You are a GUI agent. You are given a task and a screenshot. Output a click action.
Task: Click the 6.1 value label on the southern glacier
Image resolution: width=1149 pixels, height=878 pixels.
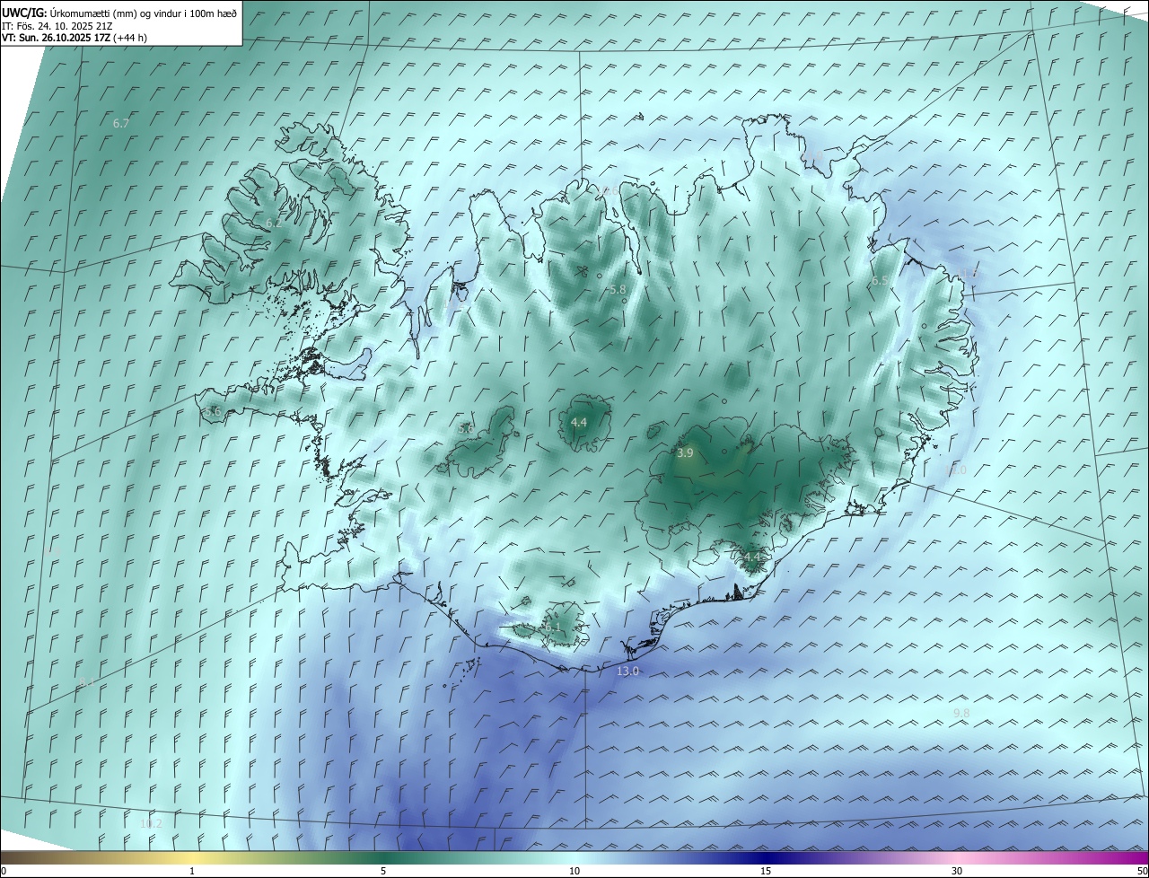pyautogui.click(x=552, y=628)
